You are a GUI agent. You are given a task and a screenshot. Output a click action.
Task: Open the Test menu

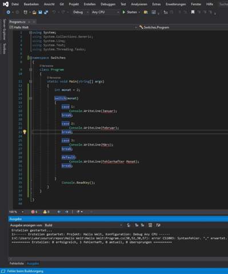point(123,4)
